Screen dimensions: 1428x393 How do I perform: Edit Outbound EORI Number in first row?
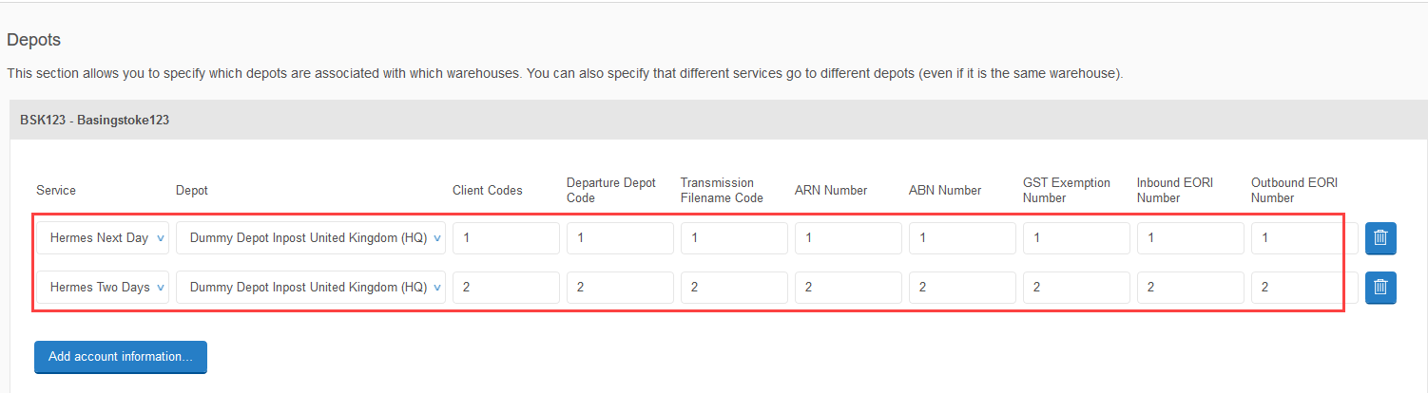pos(1304,238)
